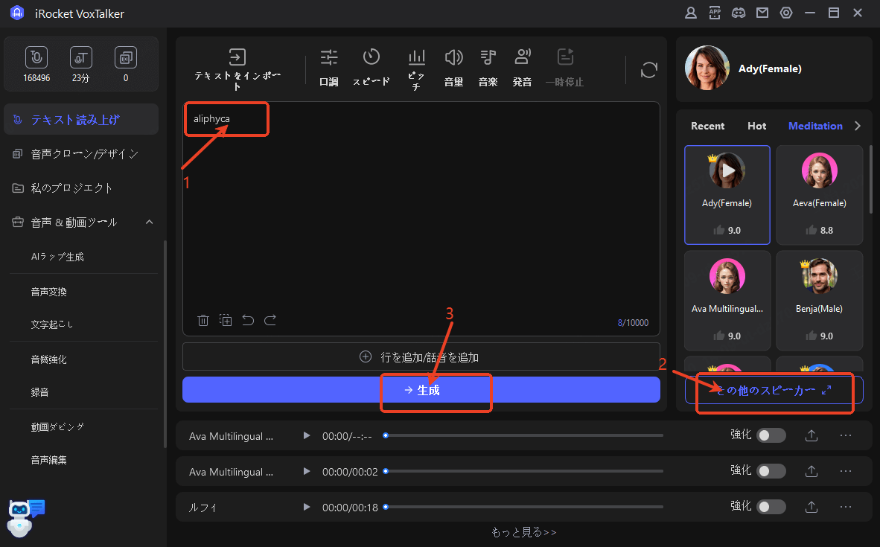Enable 強化 toggle for ルフィ track
This screenshot has width=880, height=547.
click(x=771, y=507)
